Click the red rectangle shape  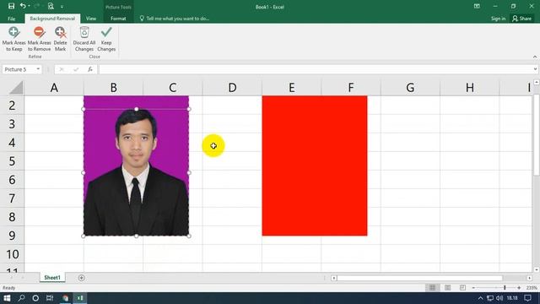point(315,166)
